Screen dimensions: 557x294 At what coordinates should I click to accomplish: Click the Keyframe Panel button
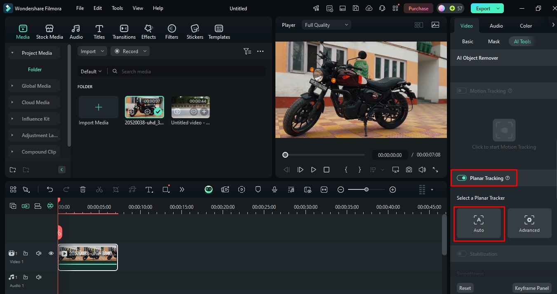(532, 288)
